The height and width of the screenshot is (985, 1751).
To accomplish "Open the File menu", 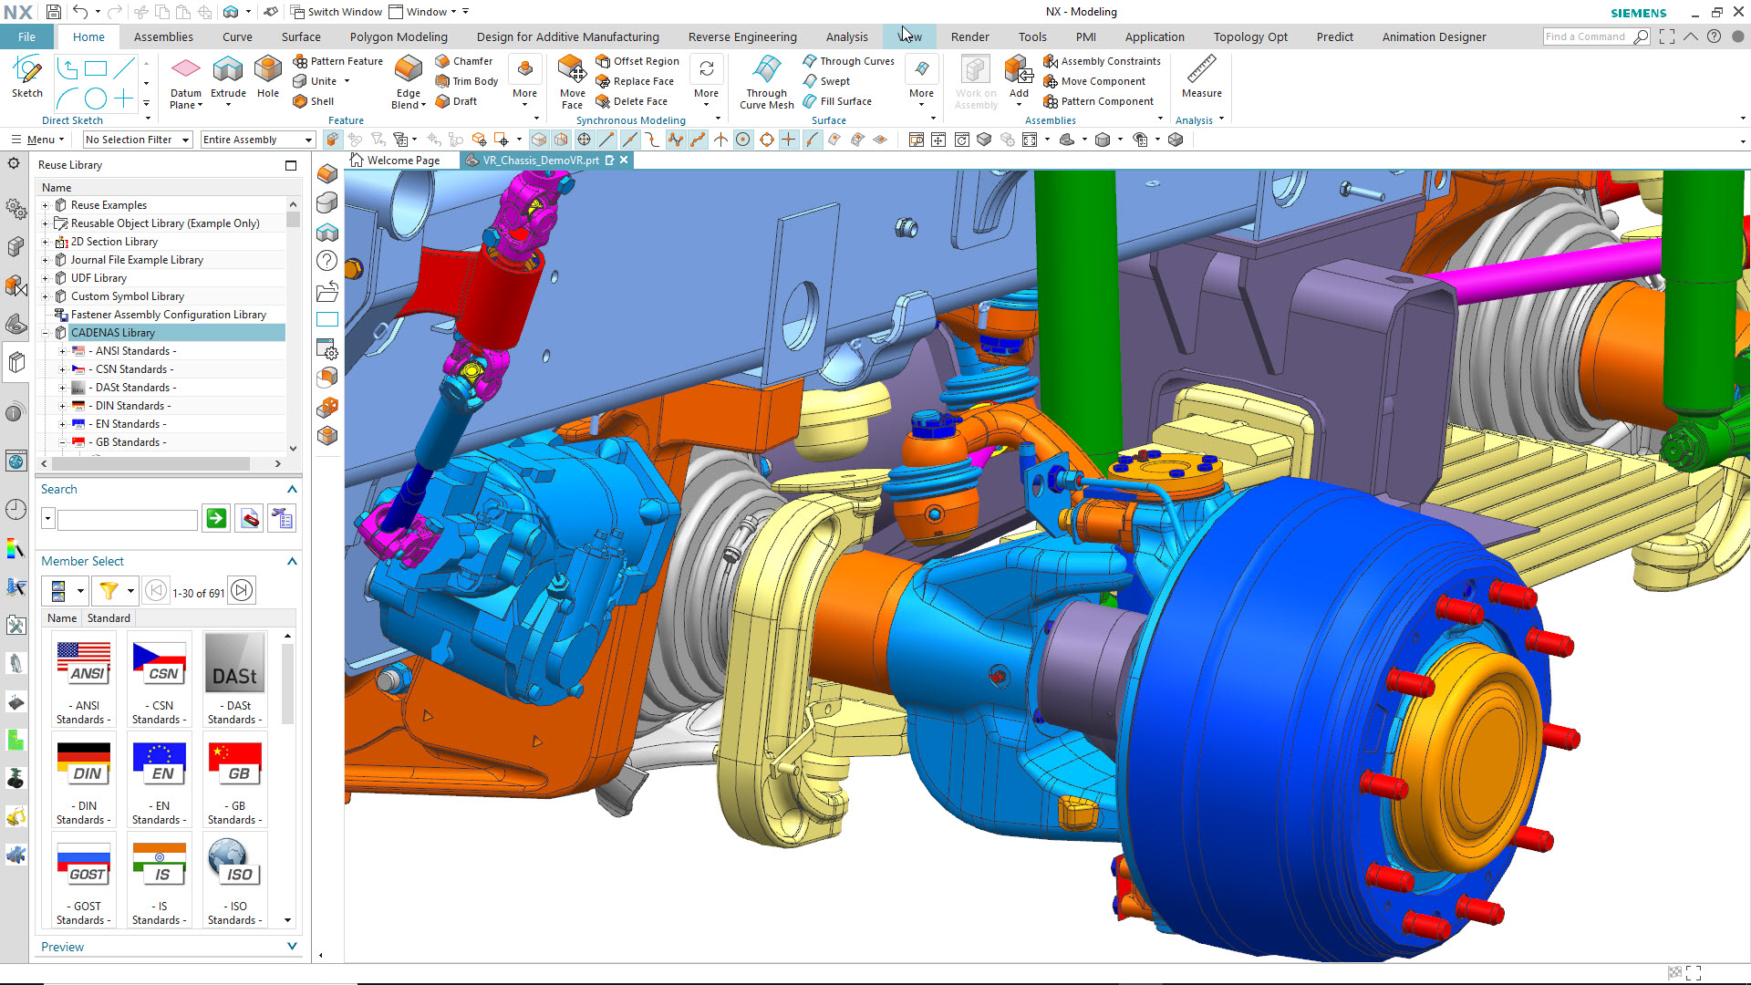I will tap(26, 36).
